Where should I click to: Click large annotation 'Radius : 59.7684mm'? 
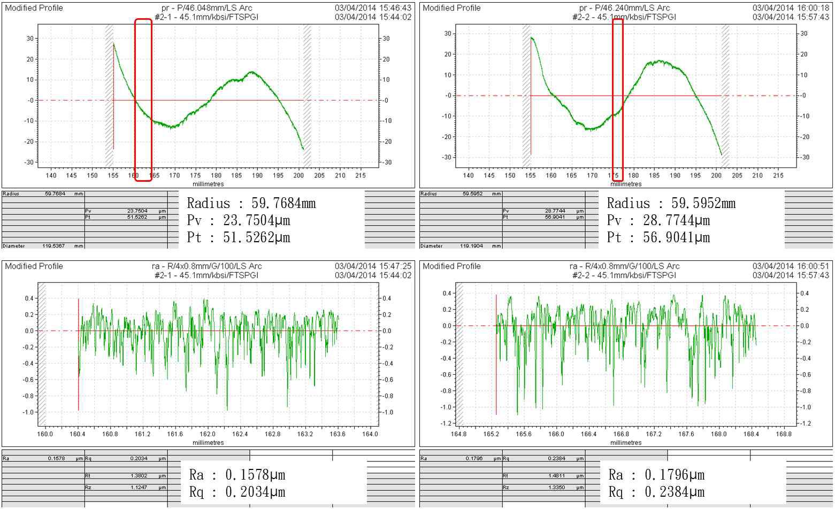(x=251, y=204)
